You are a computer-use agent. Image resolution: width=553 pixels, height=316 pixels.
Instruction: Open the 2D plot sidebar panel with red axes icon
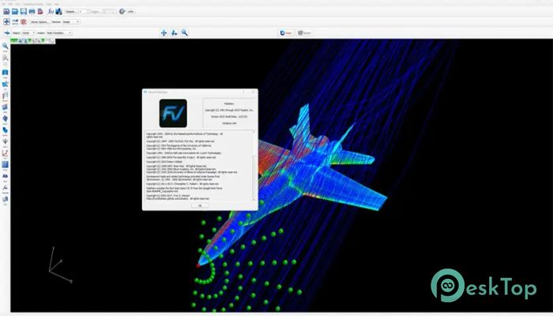pyautogui.click(x=5, y=153)
